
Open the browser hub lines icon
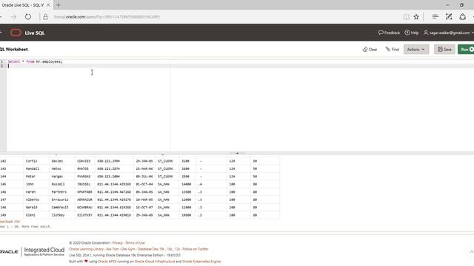pyautogui.click(x=435, y=17)
